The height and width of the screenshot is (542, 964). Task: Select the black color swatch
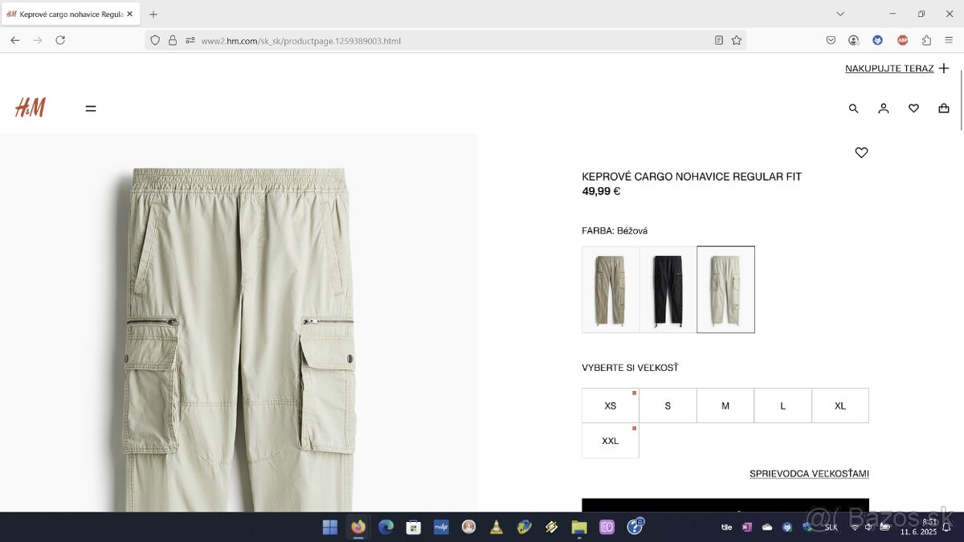(x=668, y=289)
